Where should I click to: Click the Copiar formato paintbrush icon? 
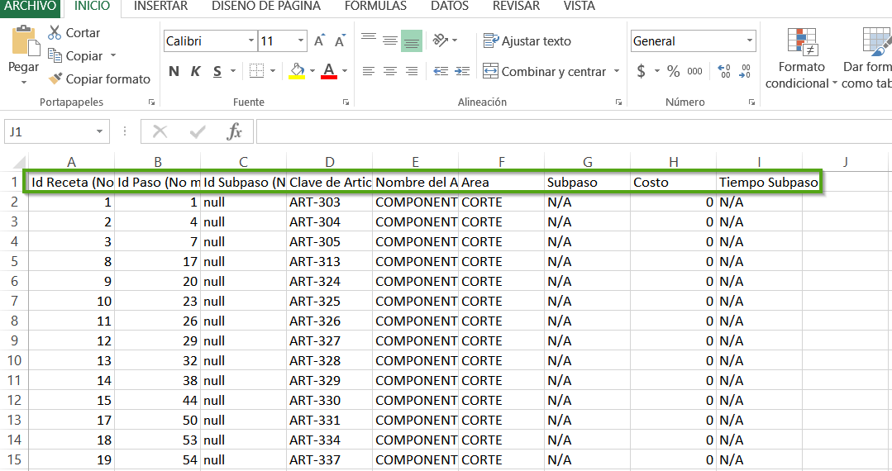[55, 79]
